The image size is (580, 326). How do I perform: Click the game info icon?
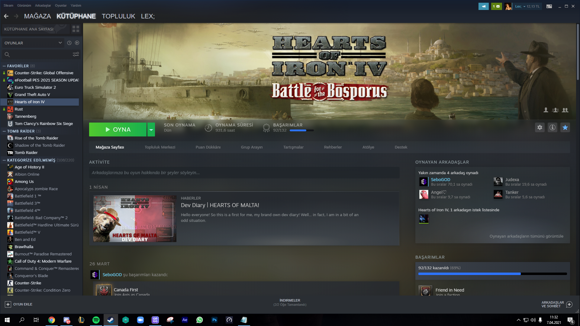552,127
